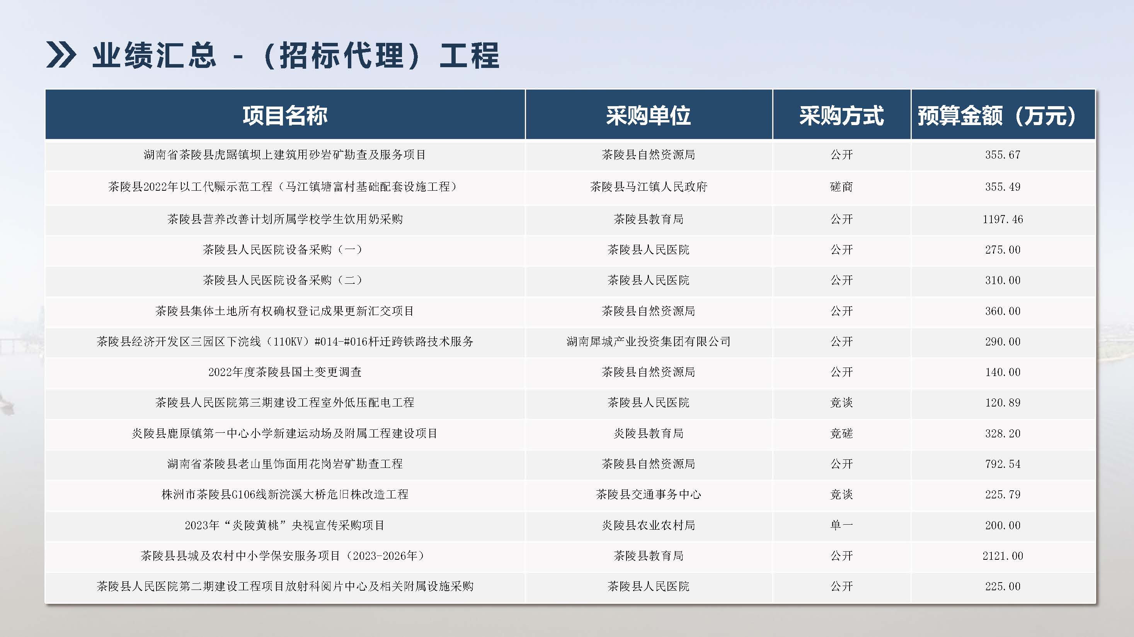Click 茶陵县县城及农村中小学保安服务项目（2023-2026年）
Screen dimensions: 1134x637
point(285,556)
